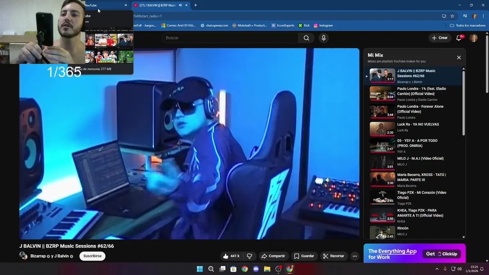Close the Mi Mix playlist panel

point(459,58)
